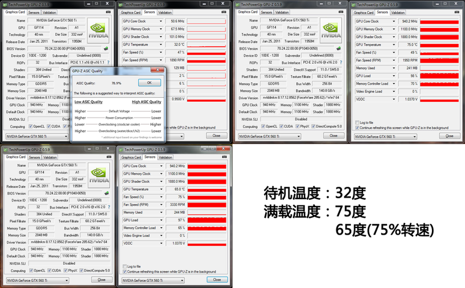Click OK in the ASIC Quality dialog
Image resolution: width=465 pixels, height=288 pixels.
(149, 83)
